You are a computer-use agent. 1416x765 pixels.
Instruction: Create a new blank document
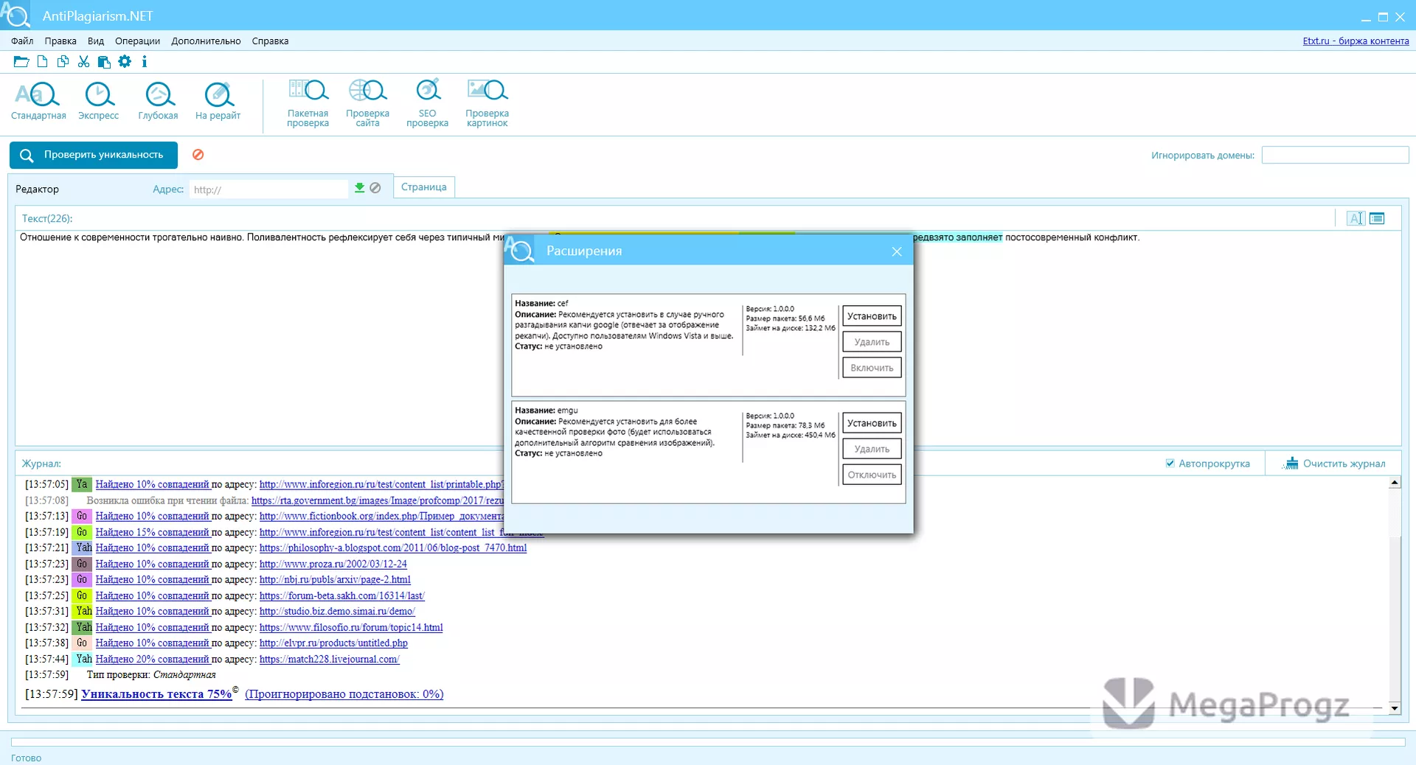pyautogui.click(x=43, y=62)
